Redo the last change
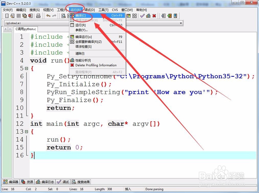 [54, 16]
